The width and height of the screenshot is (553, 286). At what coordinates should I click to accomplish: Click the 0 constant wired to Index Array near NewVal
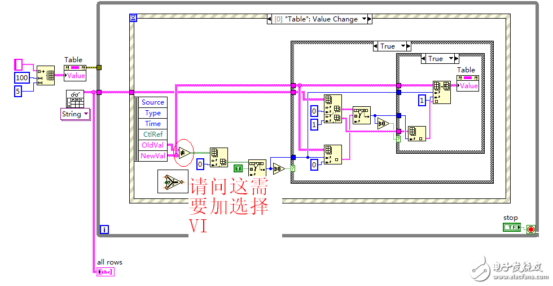(x=200, y=164)
